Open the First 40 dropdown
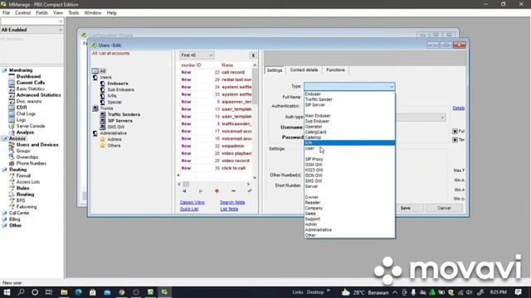This screenshot has height=298, width=531. coord(197,55)
